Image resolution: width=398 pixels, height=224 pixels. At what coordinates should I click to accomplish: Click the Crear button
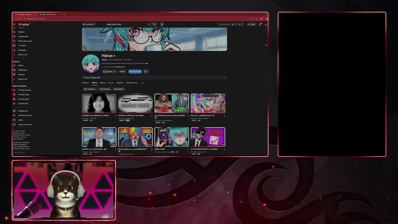coord(252,24)
